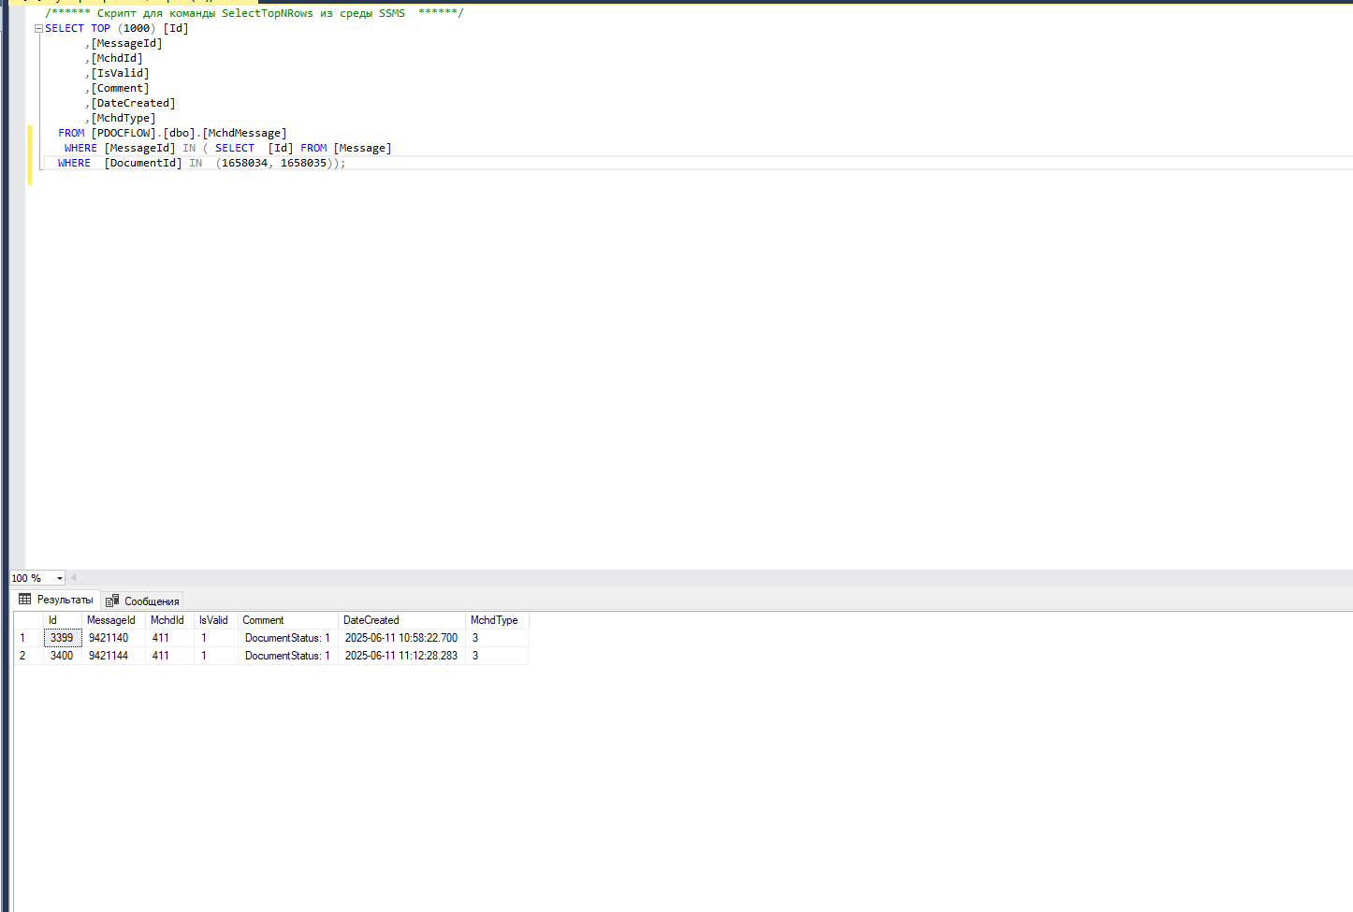Collapse the SELECT statement outline toggle
This screenshot has height=912, width=1353.
[38, 29]
